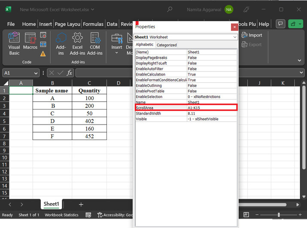
Task: Click the macro security warning icon
Action: (43, 54)
